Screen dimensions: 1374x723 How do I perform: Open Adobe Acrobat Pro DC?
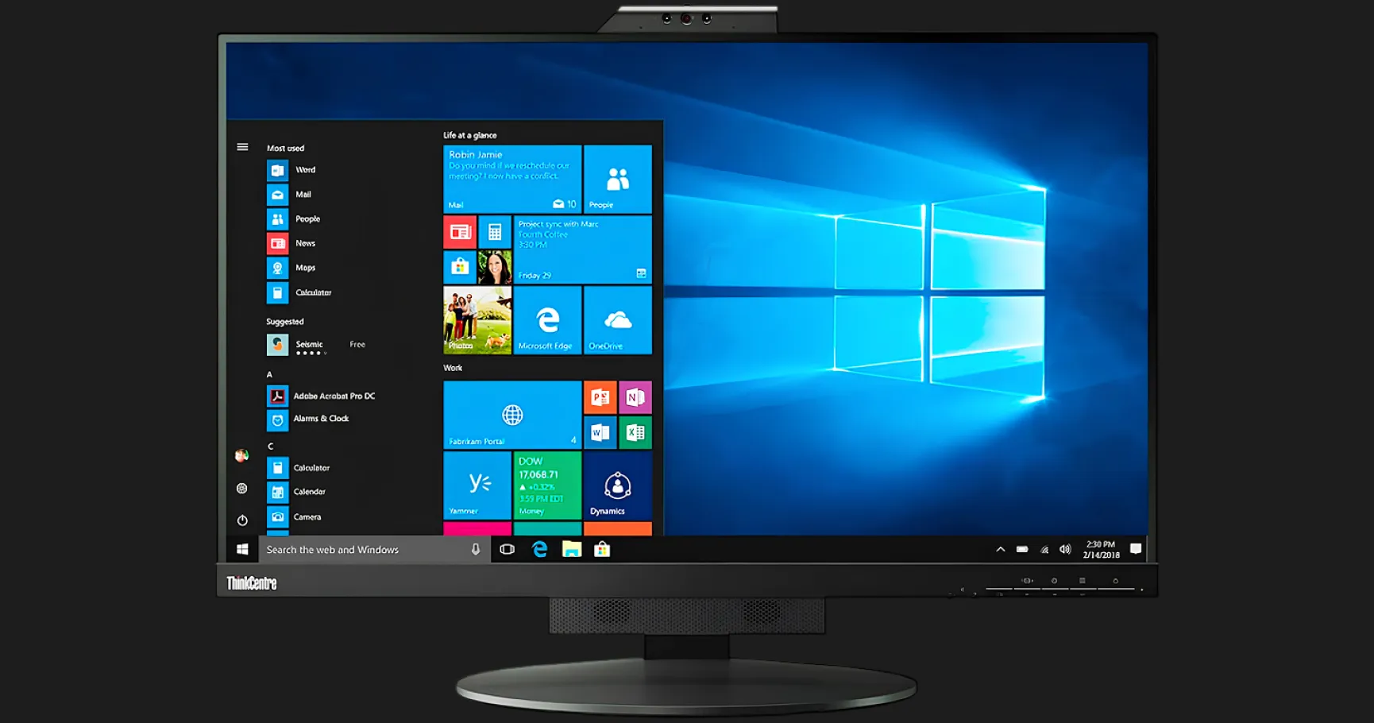pos(321,396)
